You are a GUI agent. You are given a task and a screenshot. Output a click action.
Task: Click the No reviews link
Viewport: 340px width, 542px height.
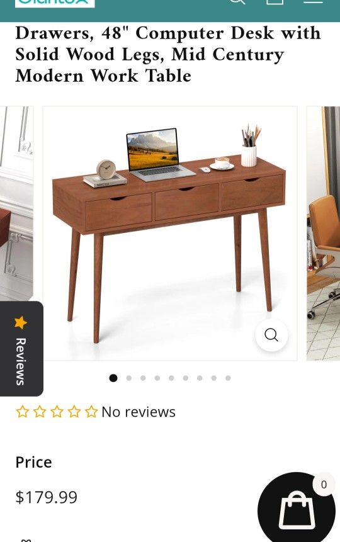pyautogui.click(x=139, y=412)
